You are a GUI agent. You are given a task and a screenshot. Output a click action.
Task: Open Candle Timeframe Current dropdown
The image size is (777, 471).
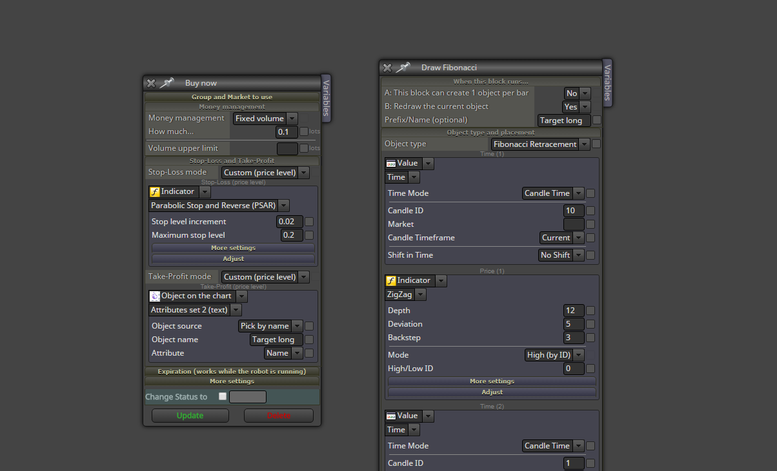[x=561, y=238]
